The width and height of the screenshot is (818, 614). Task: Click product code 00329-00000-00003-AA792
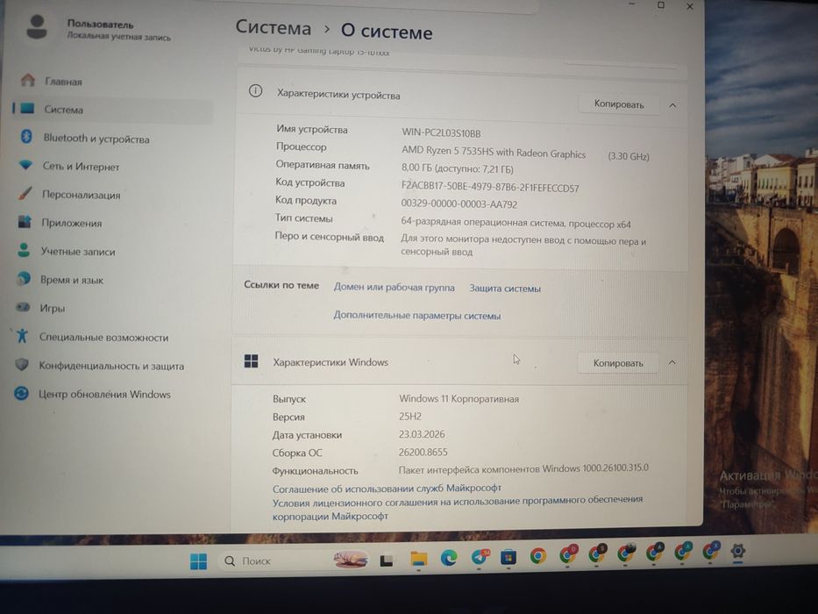coord(459,204)
